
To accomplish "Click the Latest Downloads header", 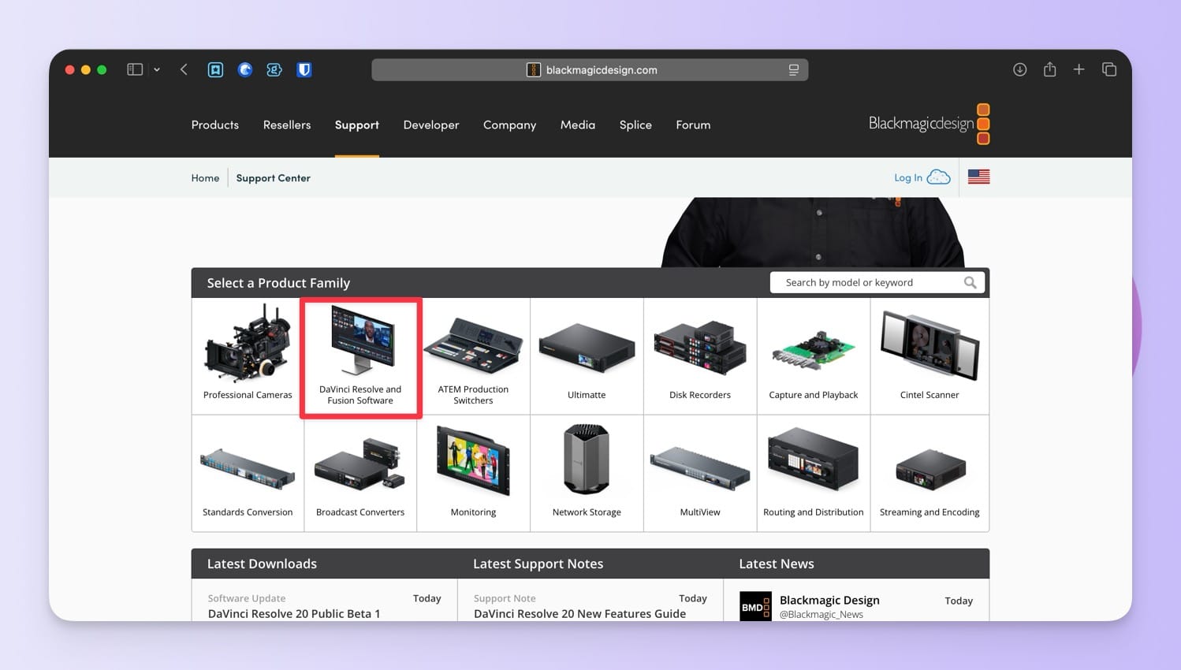I will tap(262, 564).
